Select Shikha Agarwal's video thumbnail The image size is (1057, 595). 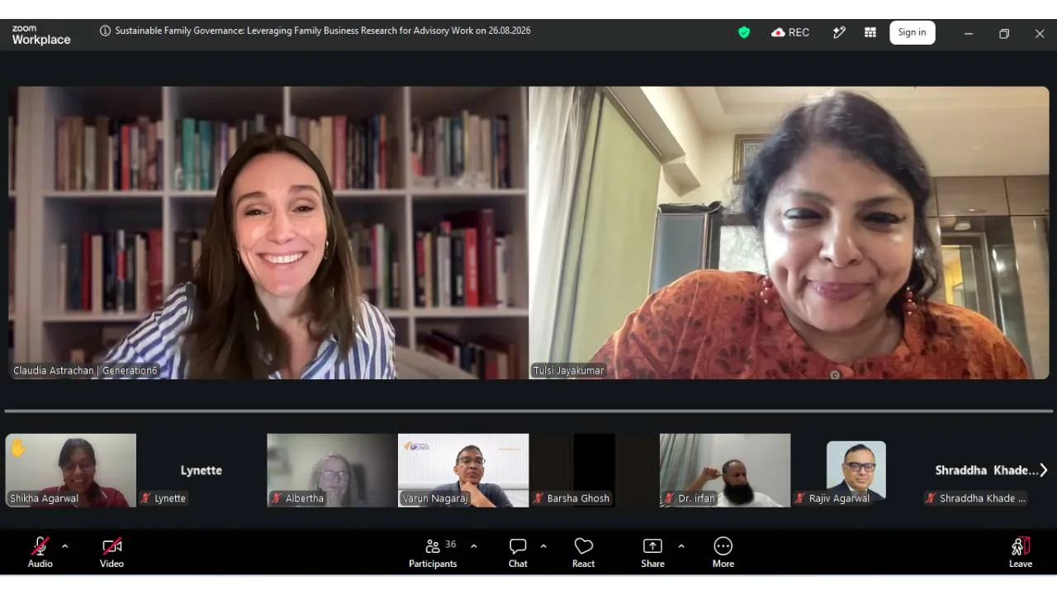71,470
